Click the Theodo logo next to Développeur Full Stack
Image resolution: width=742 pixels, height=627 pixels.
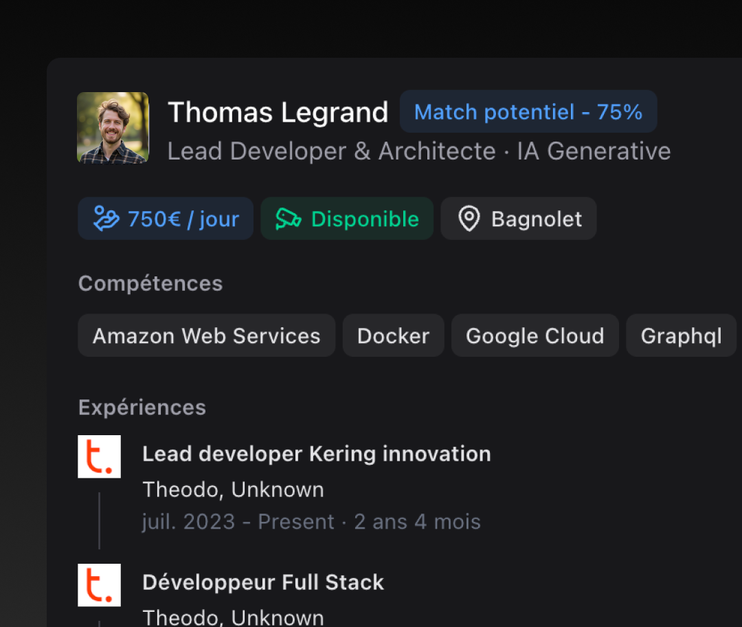(x=99, y=585)
